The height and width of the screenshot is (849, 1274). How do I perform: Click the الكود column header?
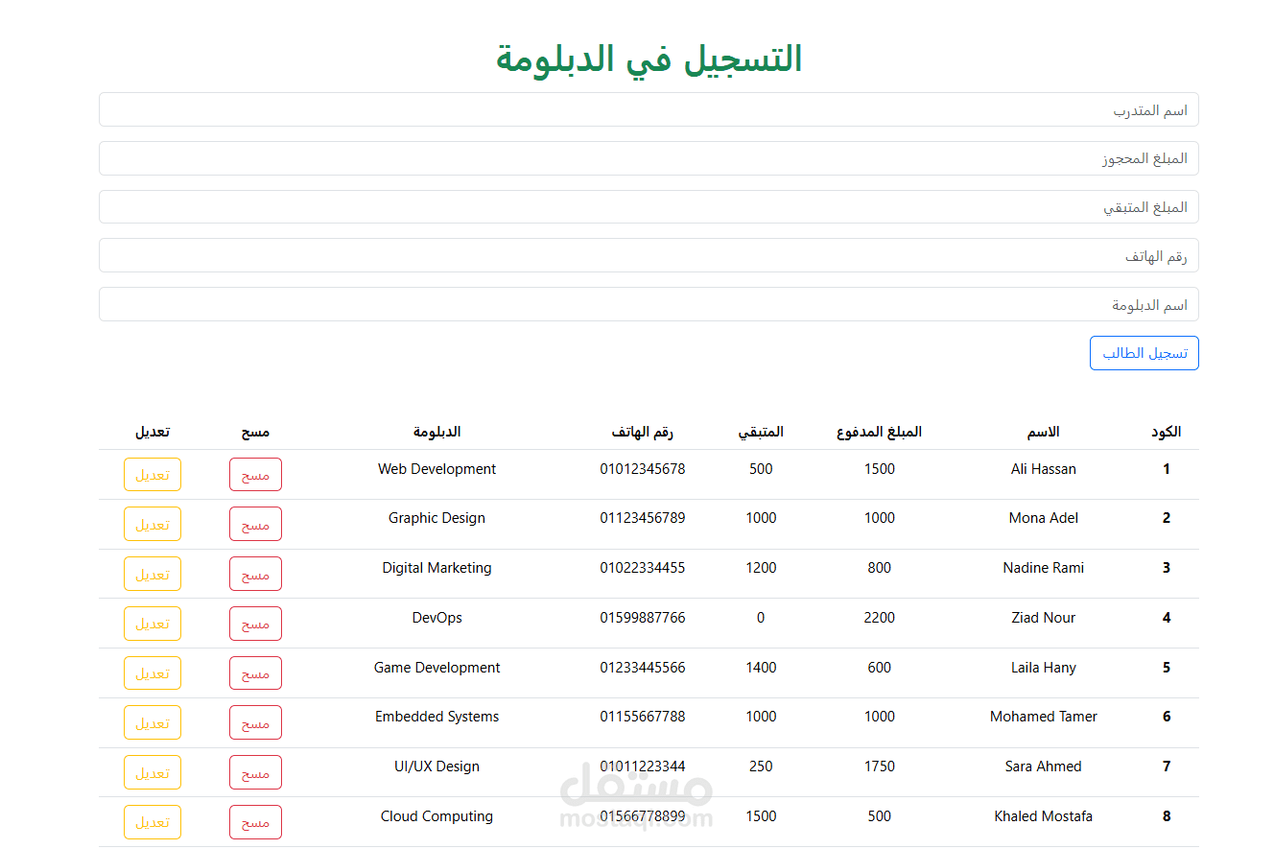tap(1167, 432)
